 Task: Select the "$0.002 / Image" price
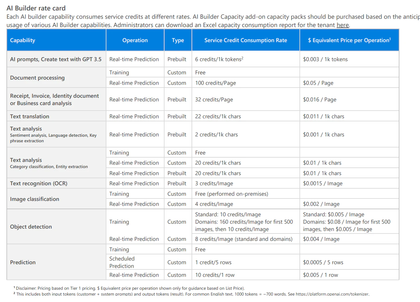click(321, 204)
